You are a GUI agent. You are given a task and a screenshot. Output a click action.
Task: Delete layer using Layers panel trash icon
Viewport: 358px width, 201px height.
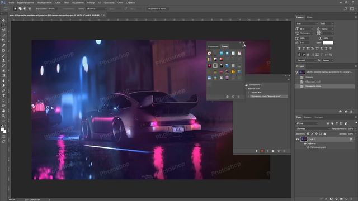click(x=351, y=199)
